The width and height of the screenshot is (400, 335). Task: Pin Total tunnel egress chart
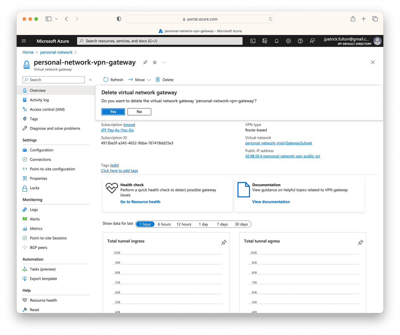tap(360, 242)
